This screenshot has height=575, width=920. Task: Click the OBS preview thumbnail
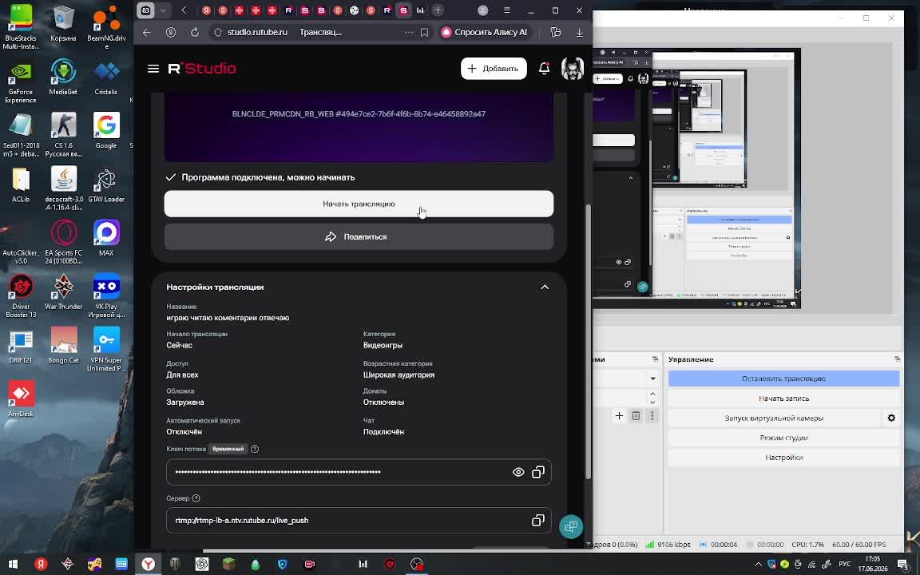tap(696, 178)
